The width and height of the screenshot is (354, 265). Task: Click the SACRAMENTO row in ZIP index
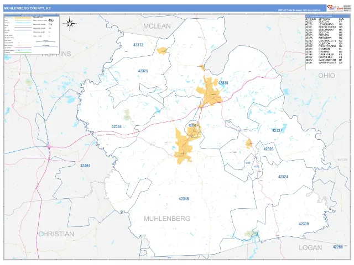click(324, 60)
